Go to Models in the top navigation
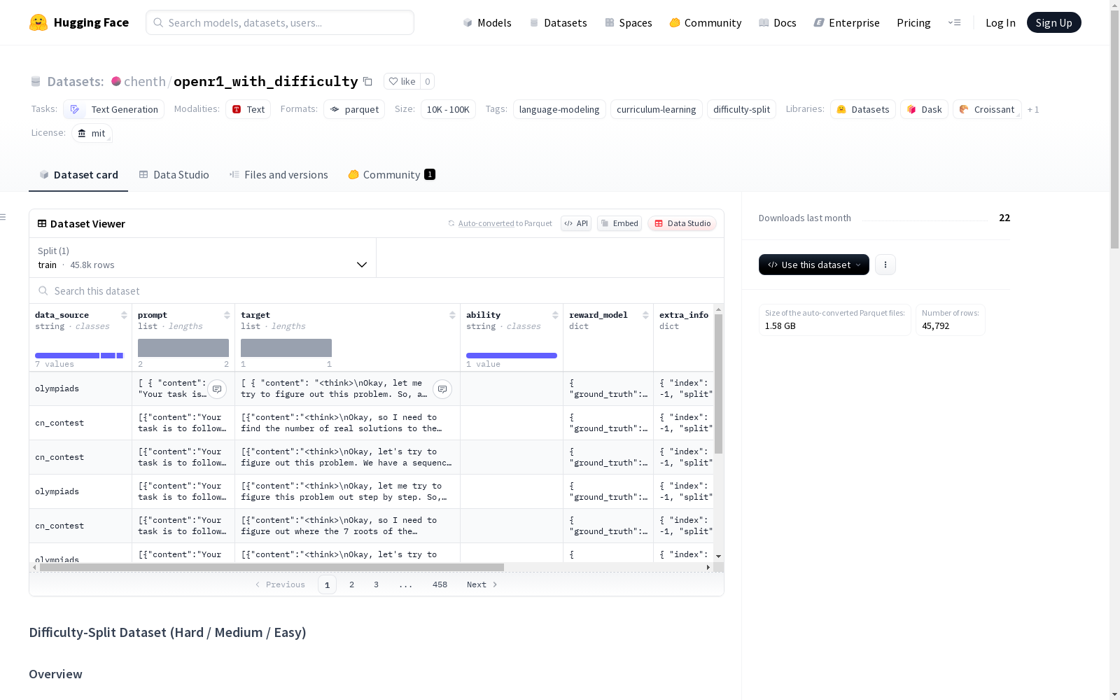This screenshot has height=700, width=1120. [487, 22]
